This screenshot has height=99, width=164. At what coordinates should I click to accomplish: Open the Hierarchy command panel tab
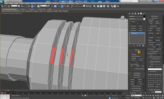tap(135, 14)
